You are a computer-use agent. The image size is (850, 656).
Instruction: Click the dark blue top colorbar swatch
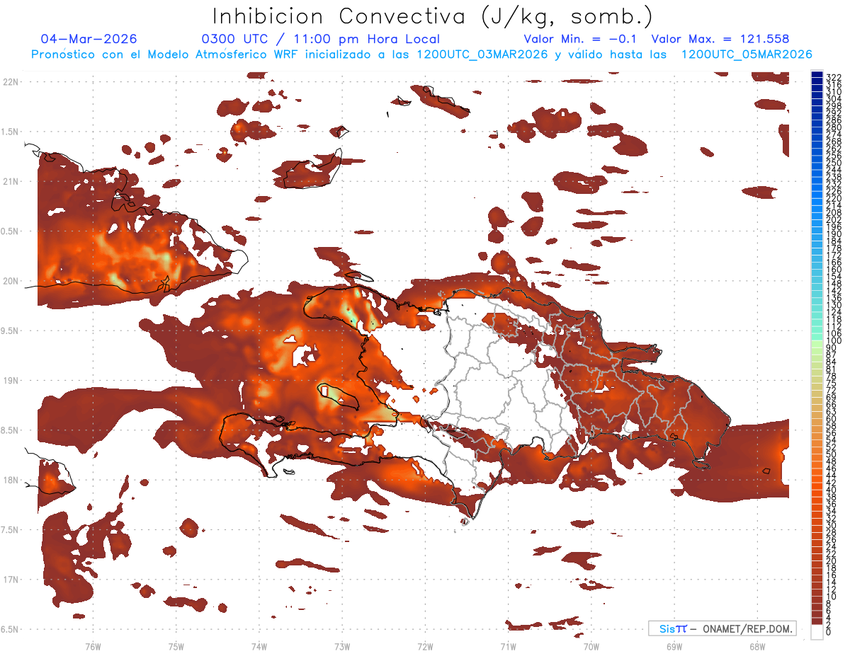(817, 75)
